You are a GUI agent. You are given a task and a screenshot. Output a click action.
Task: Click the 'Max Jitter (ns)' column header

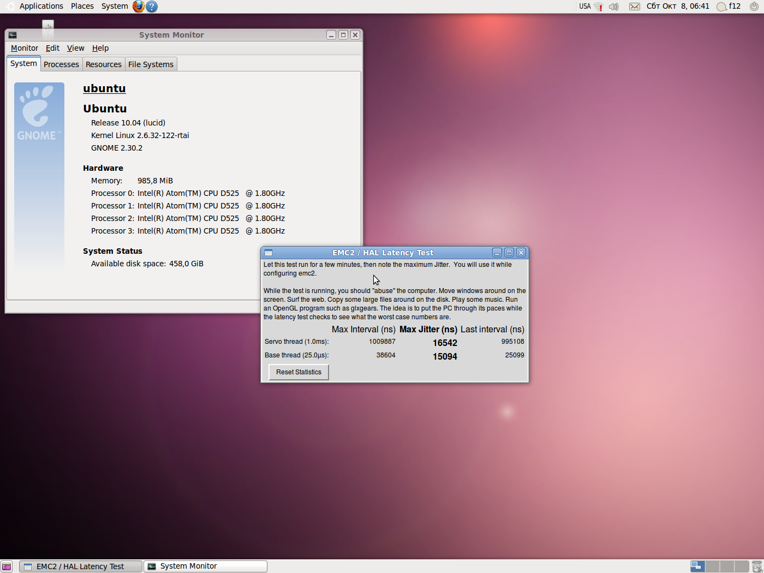tap(428, 330)
